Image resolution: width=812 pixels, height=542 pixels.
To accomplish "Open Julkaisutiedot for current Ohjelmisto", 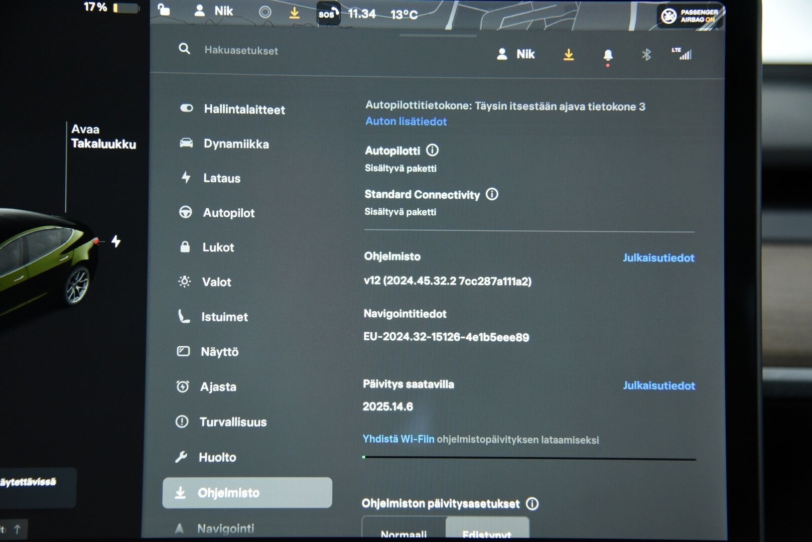I will tap(658, 257).
